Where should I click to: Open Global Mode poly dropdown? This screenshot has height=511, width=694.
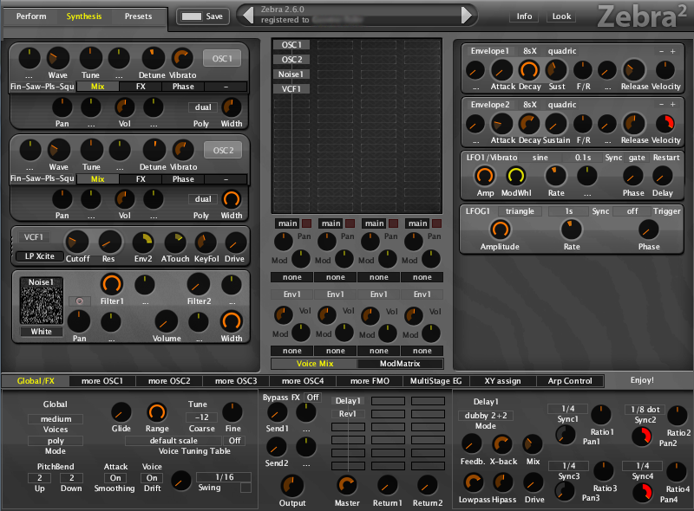pyautogui.click(x=56, y=441)
